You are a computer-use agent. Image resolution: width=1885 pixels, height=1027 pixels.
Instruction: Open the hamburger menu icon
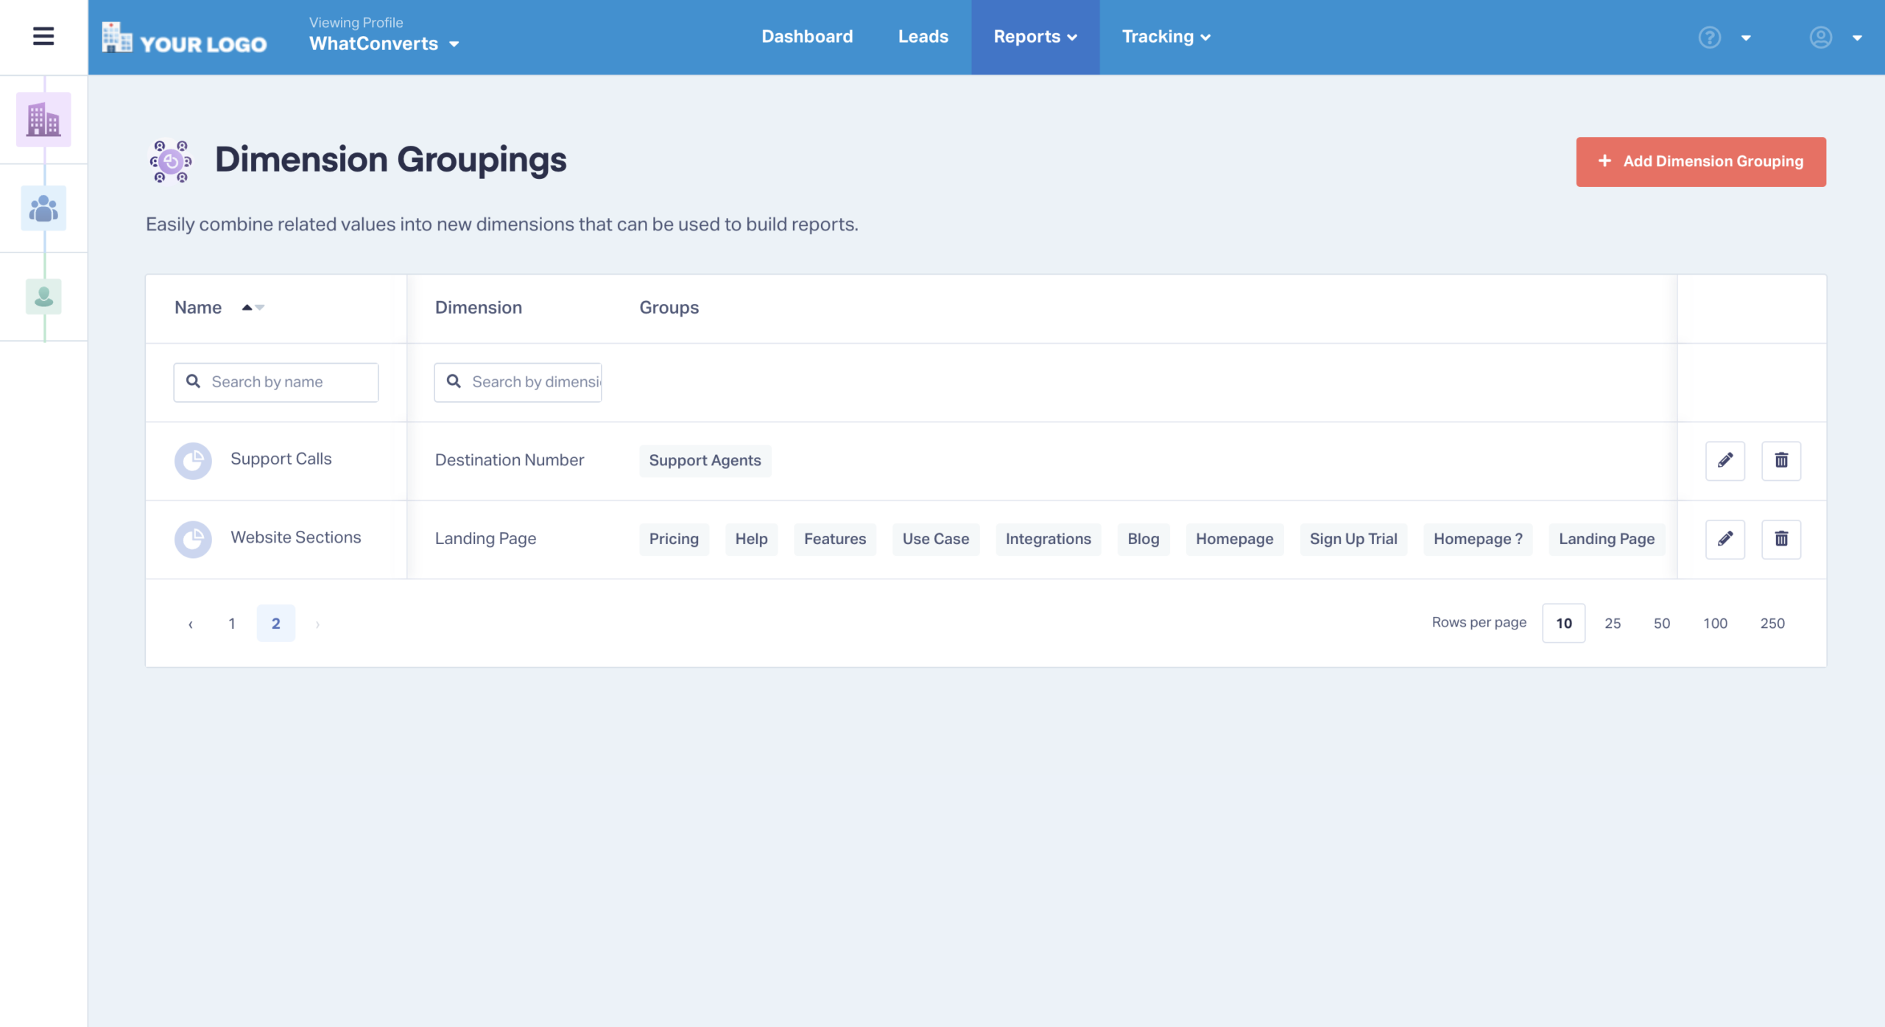[x=43, y=36]
